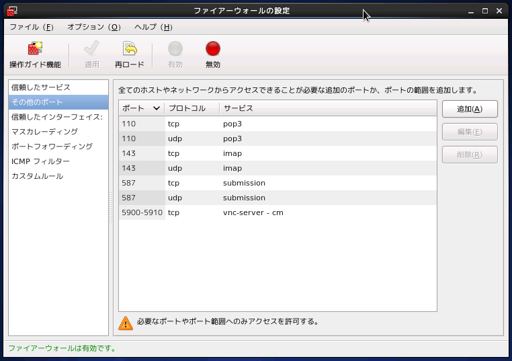
Task: Click status text ファイアーウォールは有効です。
Action: [62, 349]
